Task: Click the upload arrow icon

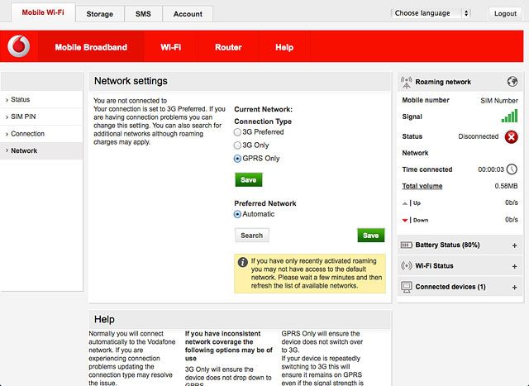Action: pyautogui.click(x=405, y=203)
